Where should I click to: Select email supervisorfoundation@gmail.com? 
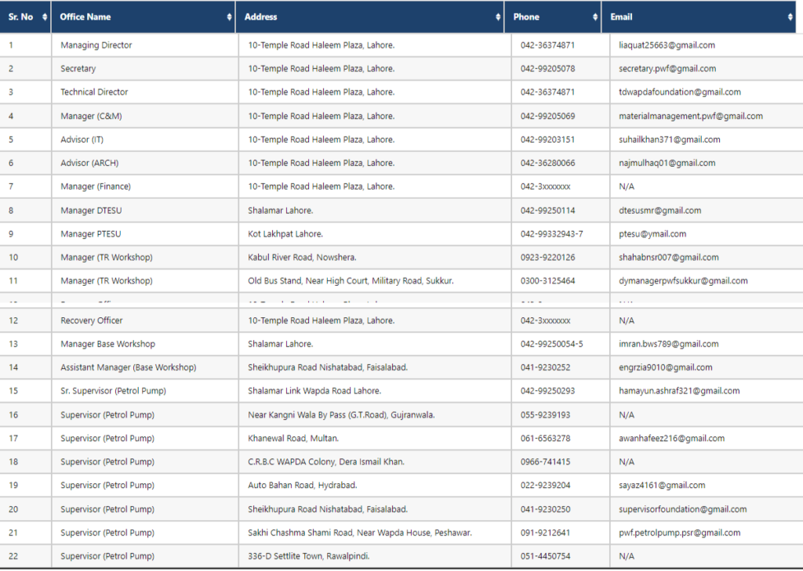coord(683,510)
